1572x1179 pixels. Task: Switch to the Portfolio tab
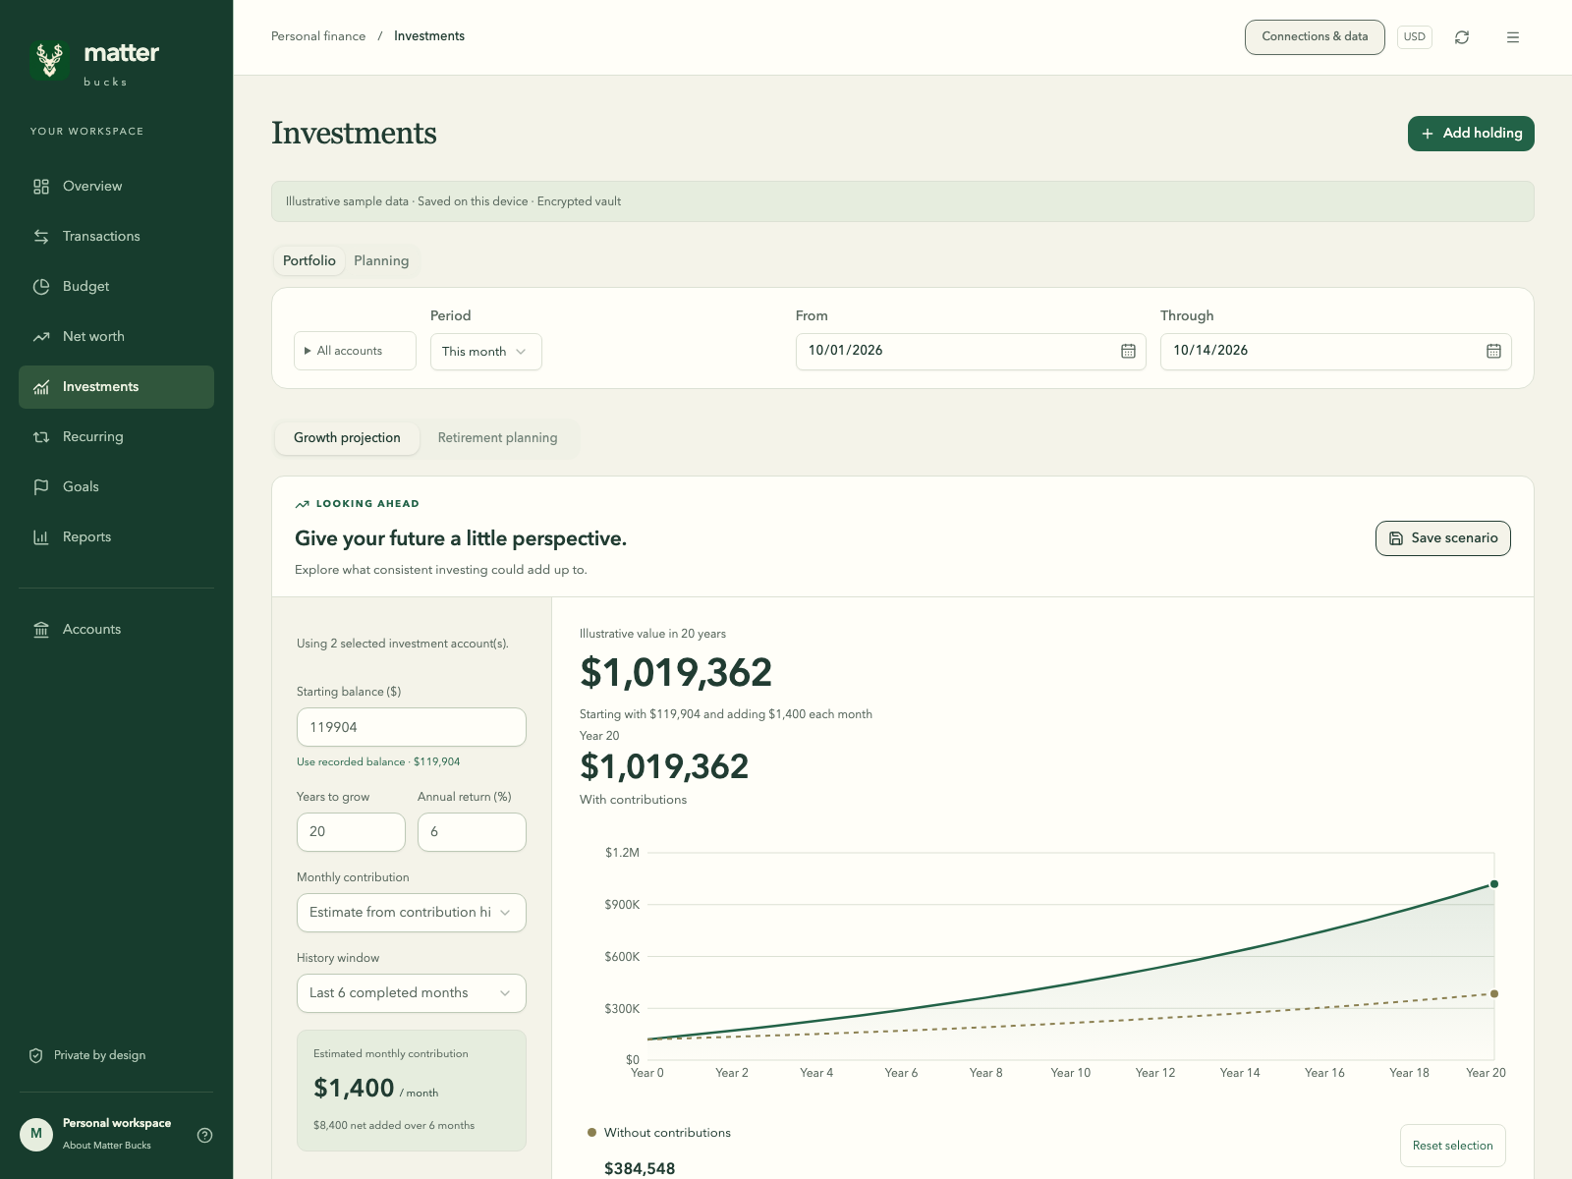coord(309,260)
